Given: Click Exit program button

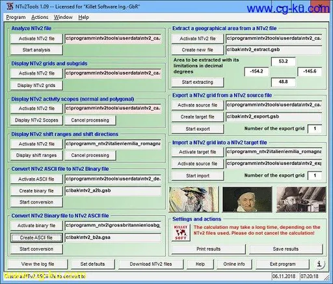Looking at the screenshot, I should (282, 264).
